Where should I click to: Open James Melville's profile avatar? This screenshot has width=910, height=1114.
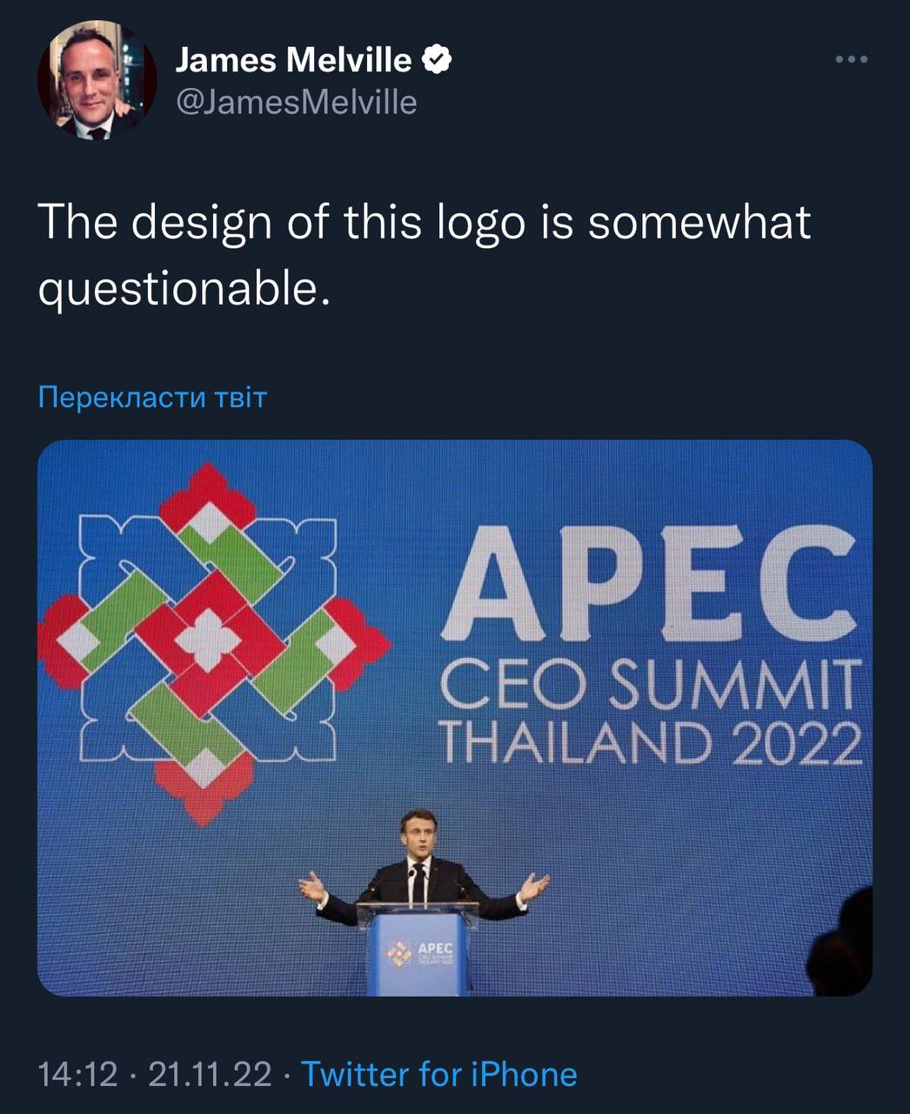[97, 81]
